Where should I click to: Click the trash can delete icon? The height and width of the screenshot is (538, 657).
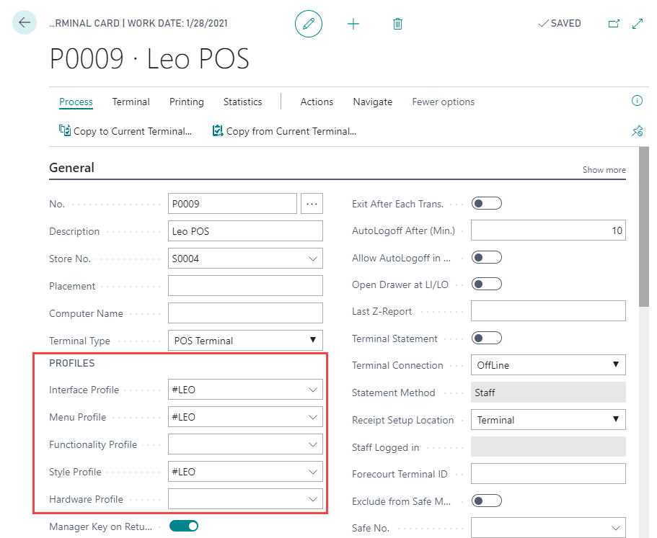pyautogui.click(x=397, y=24)
